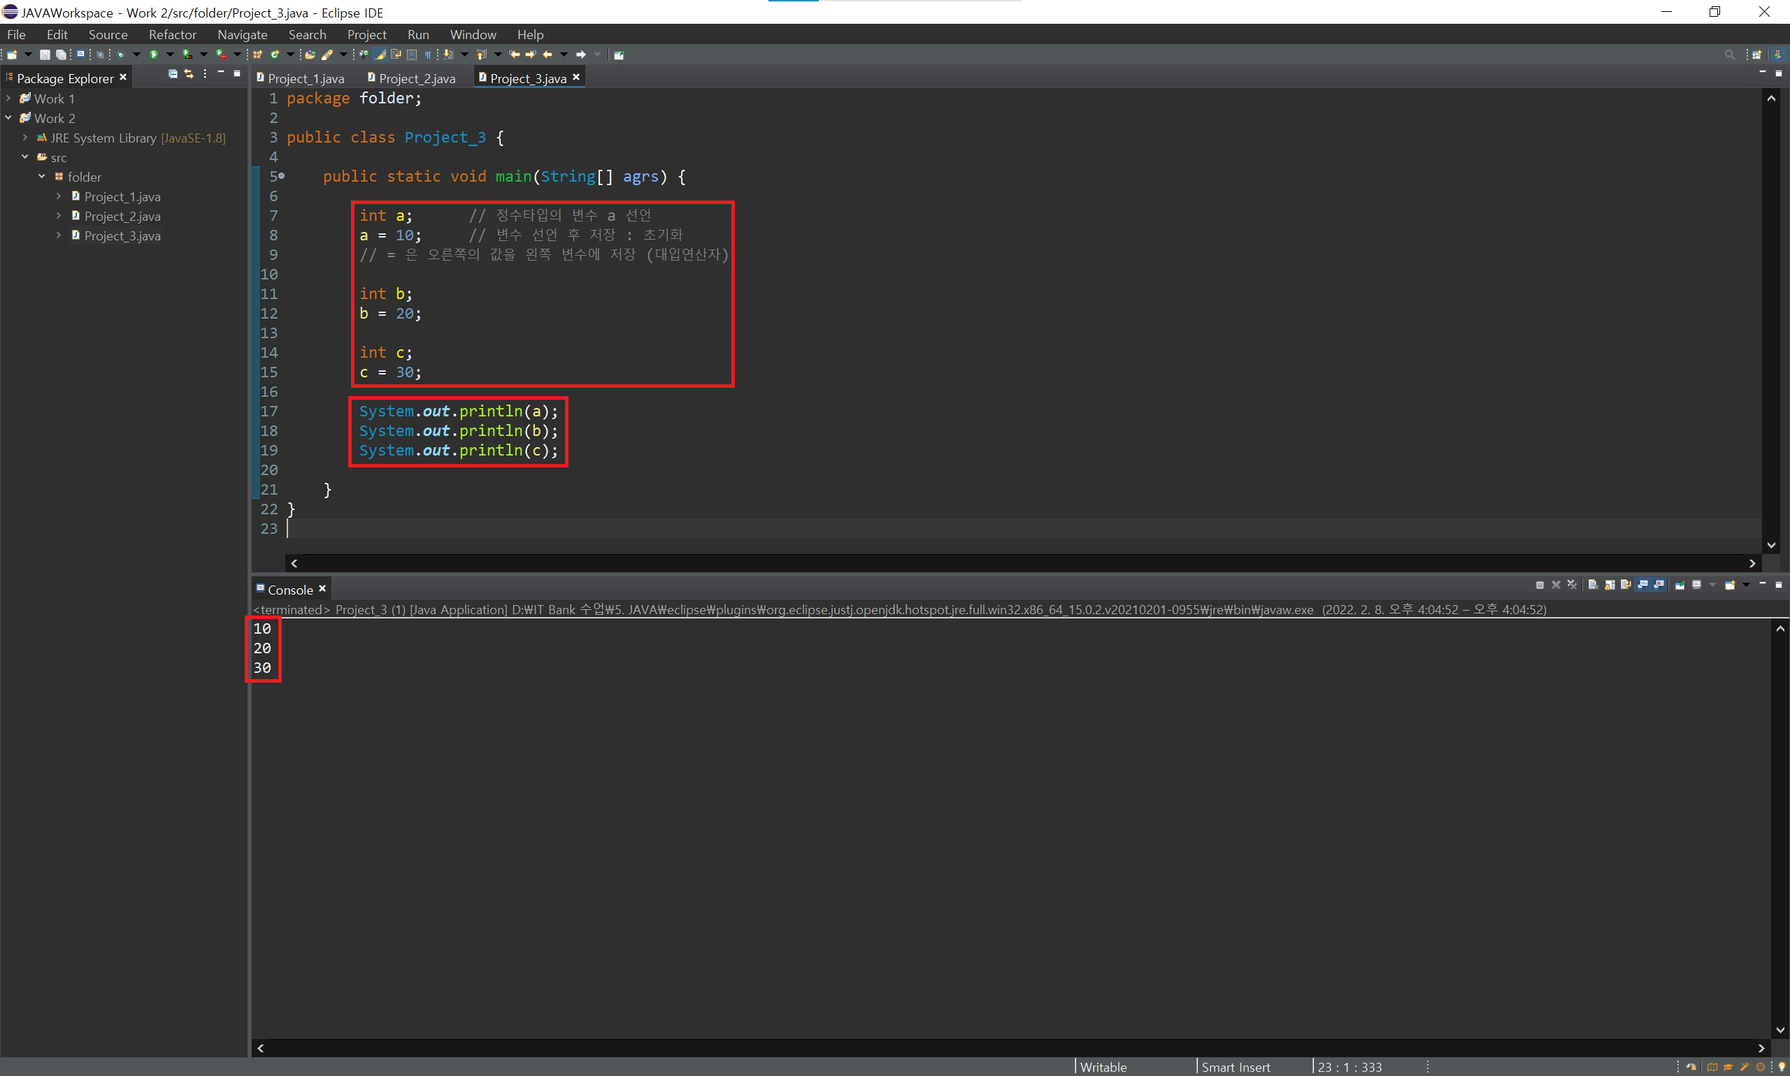Expand the Work 1 project
Image resolution: width=1790 pixels, height=1076 pixels.
click(x=8, y=99)
